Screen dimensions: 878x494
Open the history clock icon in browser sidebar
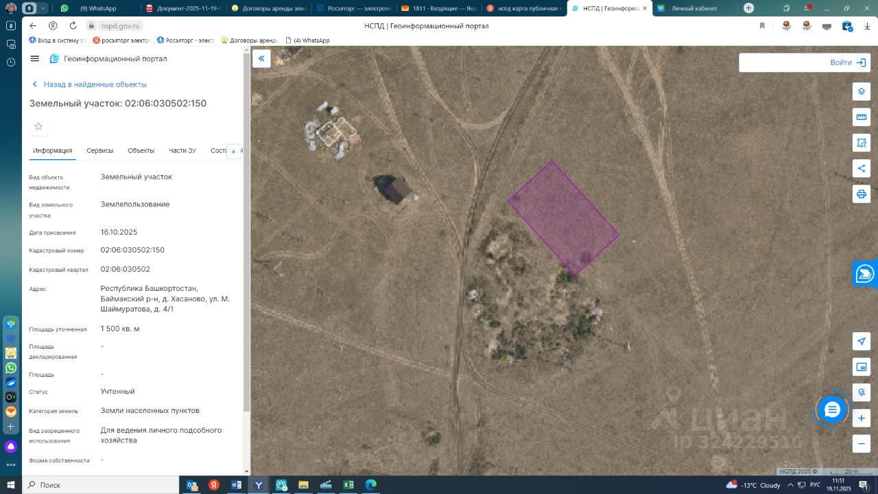11,62
